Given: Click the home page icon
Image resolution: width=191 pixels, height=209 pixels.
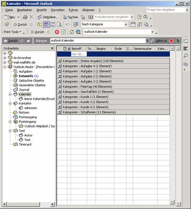Looking at the screenshot, I should (x=71, y=32).
